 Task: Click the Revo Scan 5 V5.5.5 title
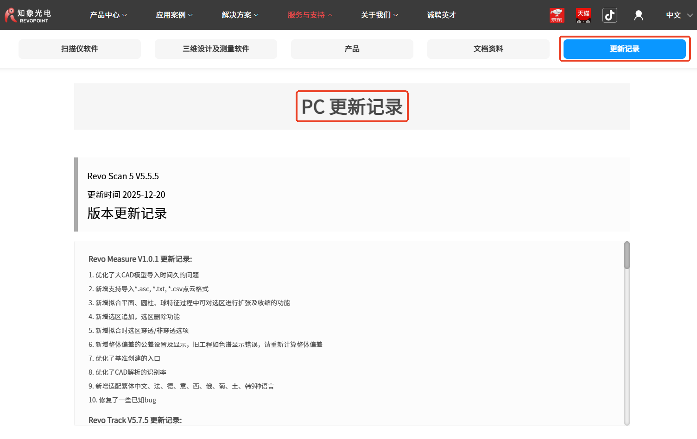coord(123,176)
